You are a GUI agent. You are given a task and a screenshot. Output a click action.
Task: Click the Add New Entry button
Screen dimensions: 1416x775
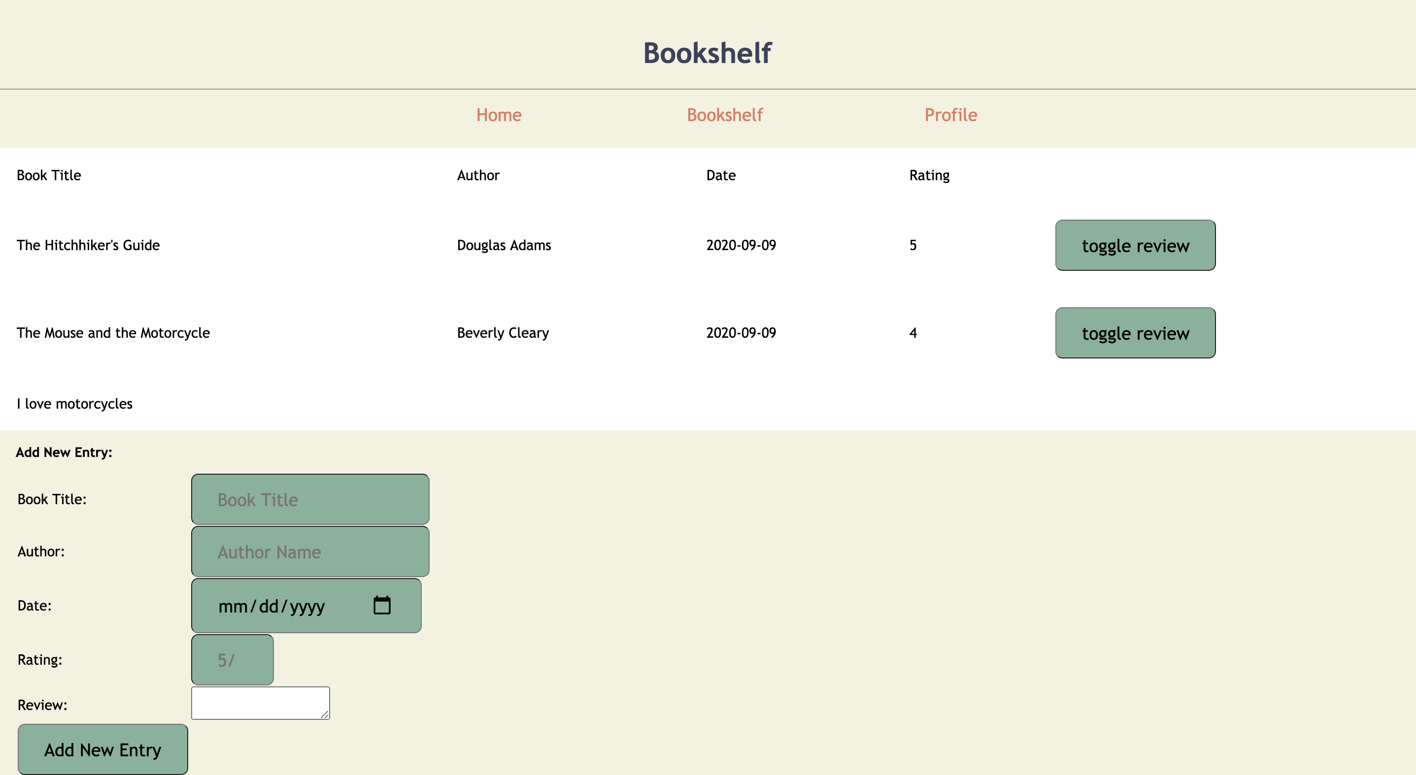[103, 749]
